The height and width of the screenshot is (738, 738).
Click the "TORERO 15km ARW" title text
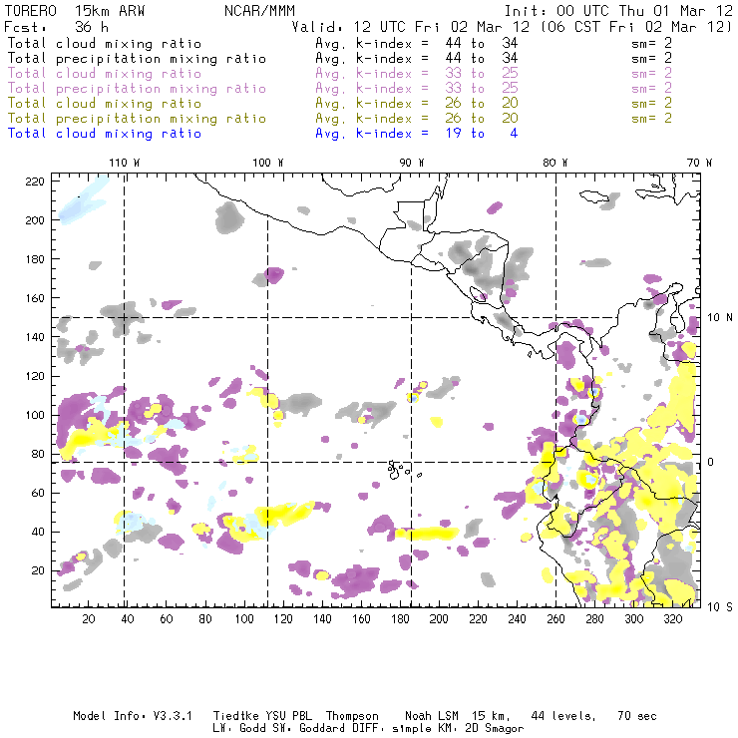click(75, 11)
